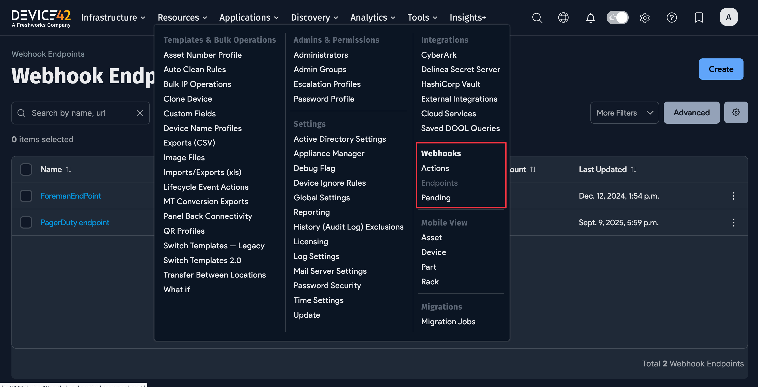Select webhook Endpoints menu item
This screenshot has width=758, height=387.
click(439, 183)
